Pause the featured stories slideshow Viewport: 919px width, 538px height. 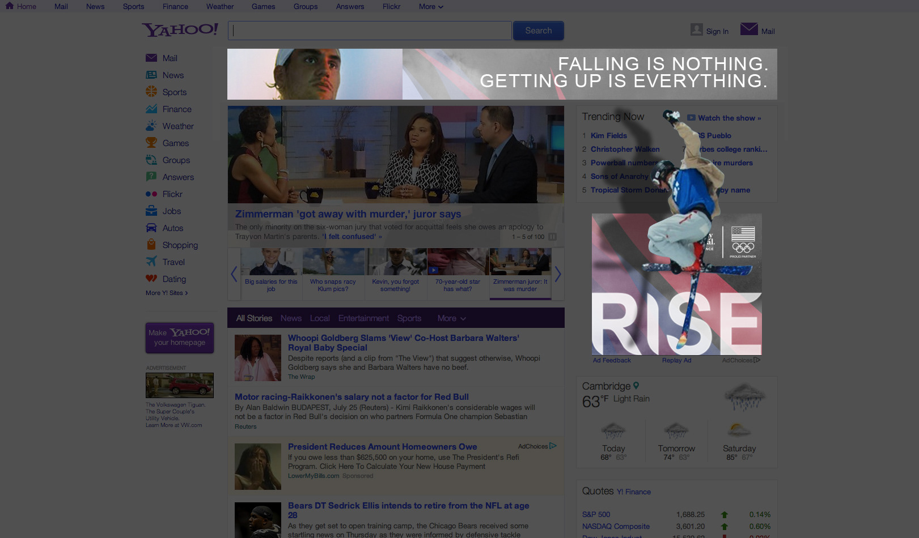tap(552, 237)
